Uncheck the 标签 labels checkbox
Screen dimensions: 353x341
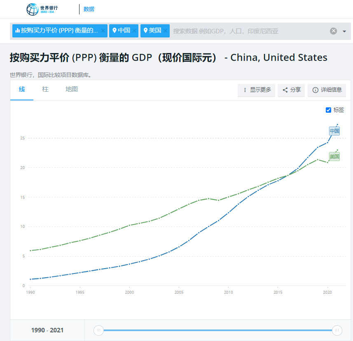tap(328, 110)
